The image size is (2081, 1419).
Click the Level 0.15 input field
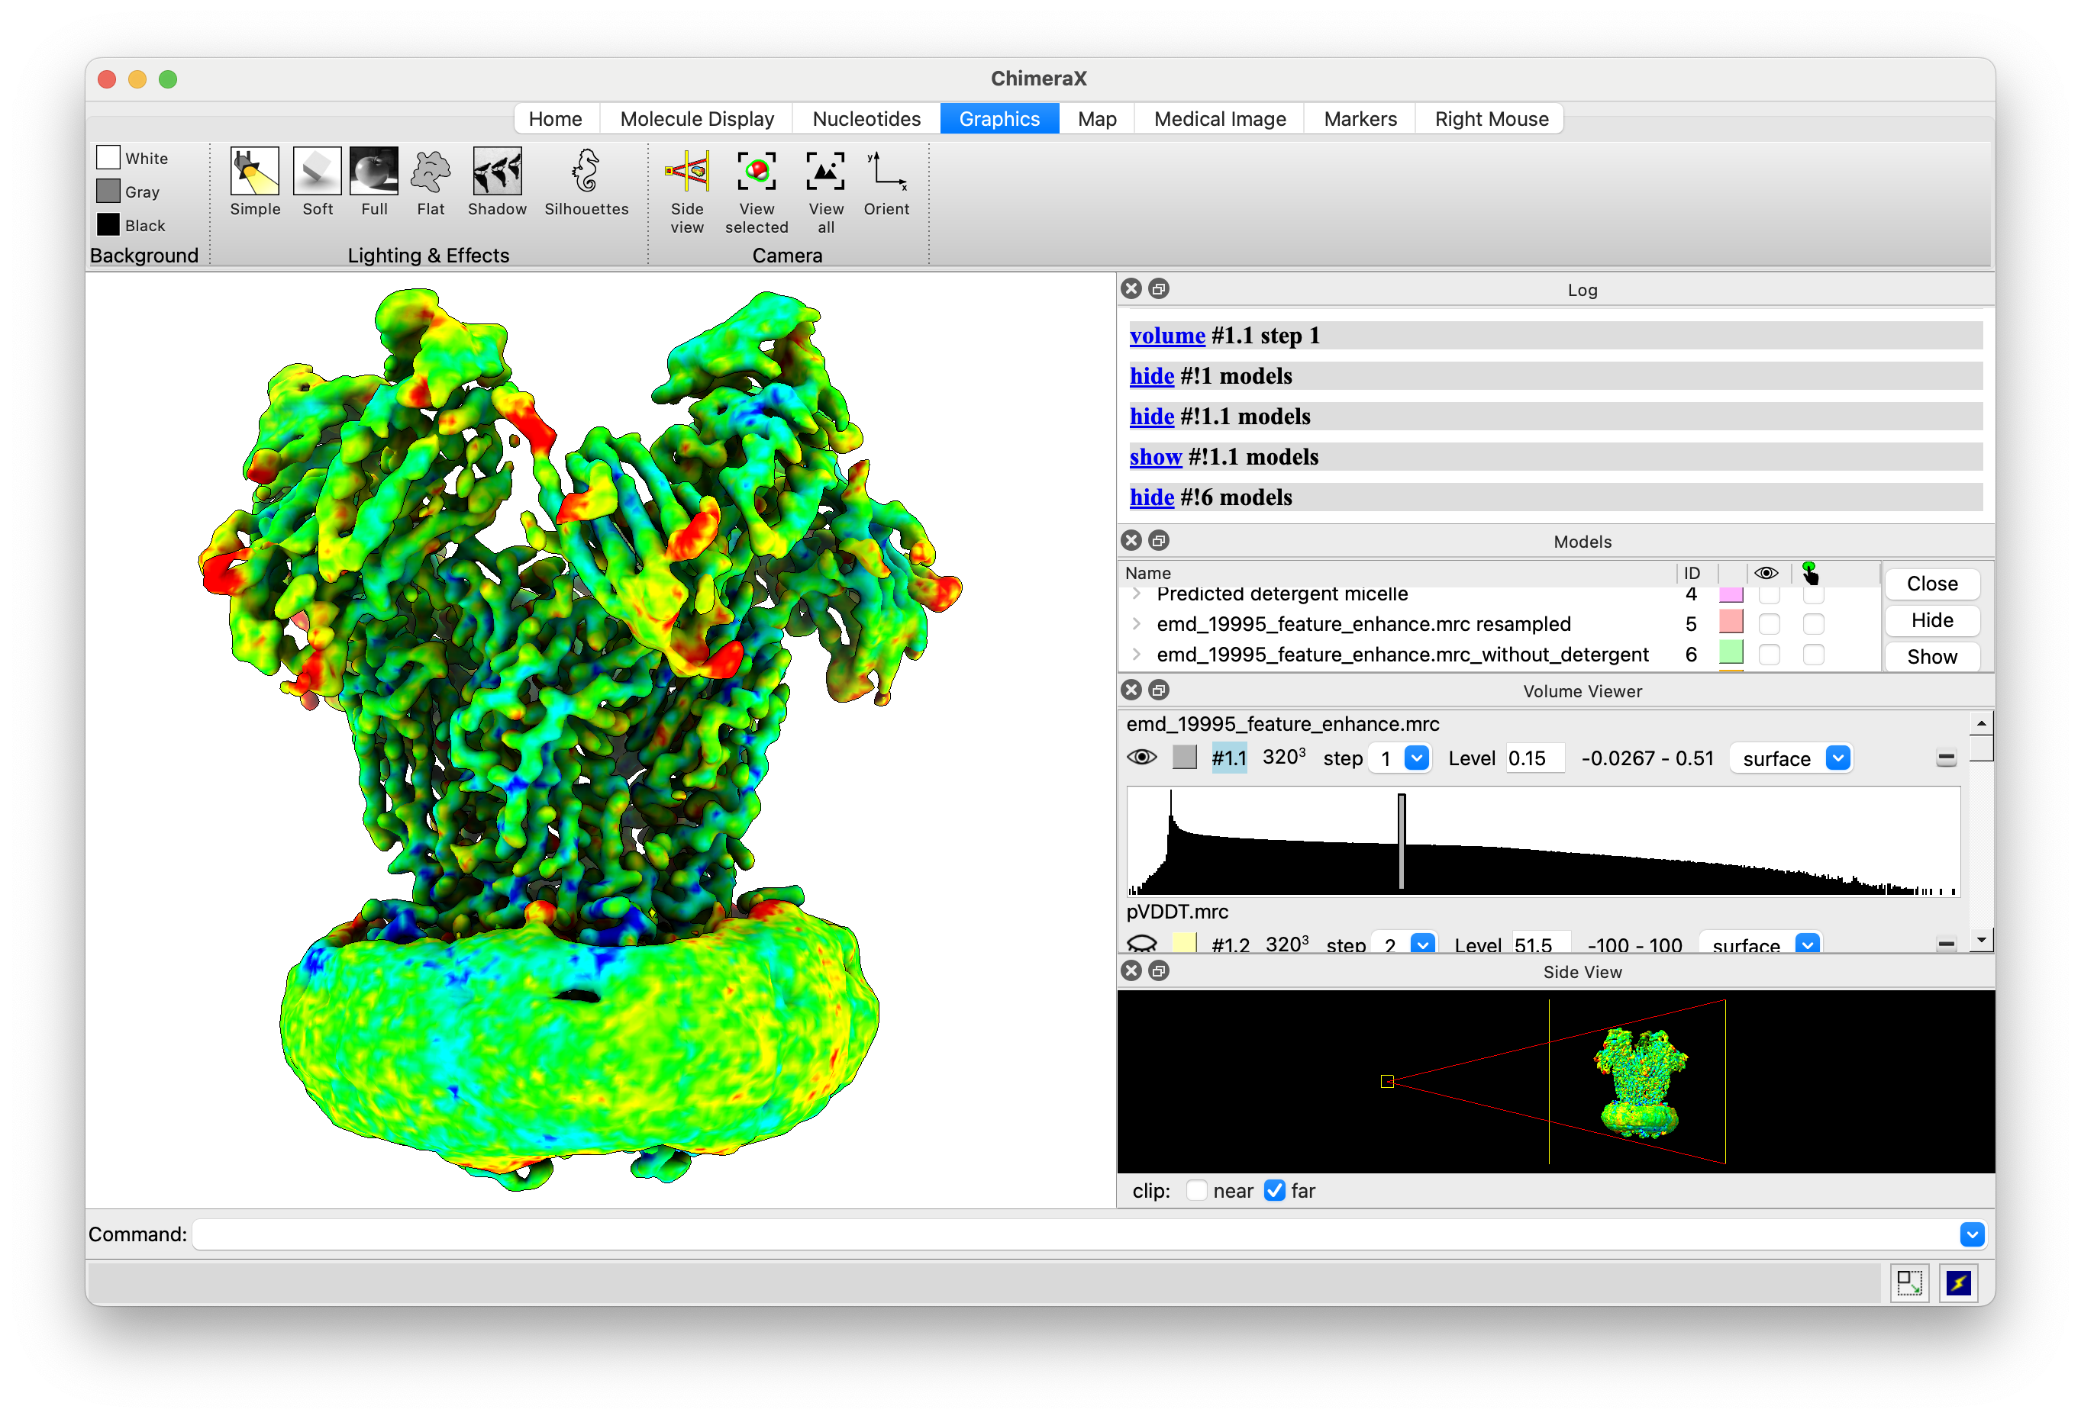1534,758
